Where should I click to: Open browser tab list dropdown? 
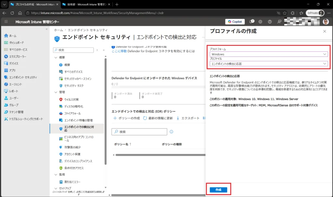point(4,4)
